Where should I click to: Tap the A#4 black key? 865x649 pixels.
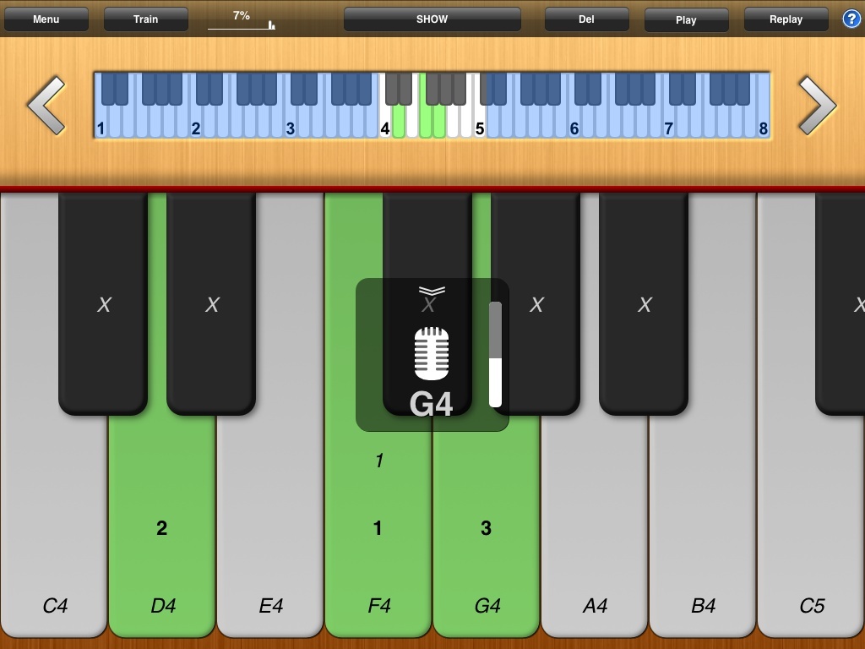pos(644,303)
